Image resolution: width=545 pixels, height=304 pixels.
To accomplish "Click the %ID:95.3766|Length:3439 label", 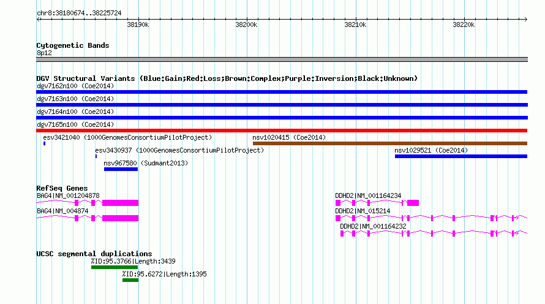I will pos(133,261).
